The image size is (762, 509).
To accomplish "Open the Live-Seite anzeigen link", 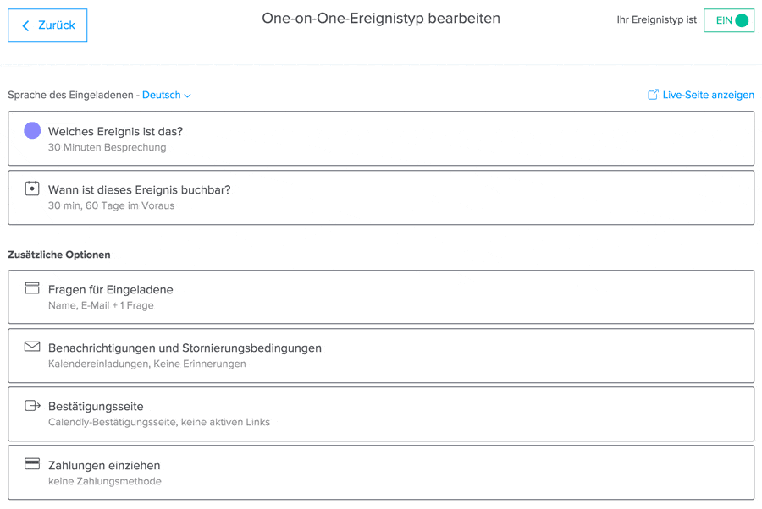I will click(x=708, y=96).
